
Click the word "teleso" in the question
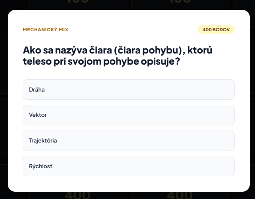(x=37, y=61)
